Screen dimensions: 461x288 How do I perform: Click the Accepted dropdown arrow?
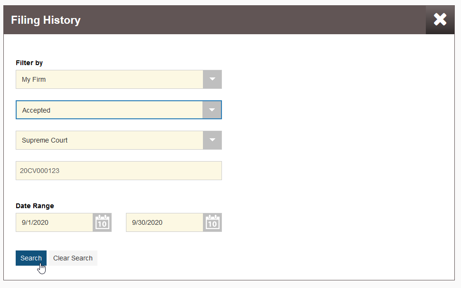pyautogui.click(x=212, y=110)
